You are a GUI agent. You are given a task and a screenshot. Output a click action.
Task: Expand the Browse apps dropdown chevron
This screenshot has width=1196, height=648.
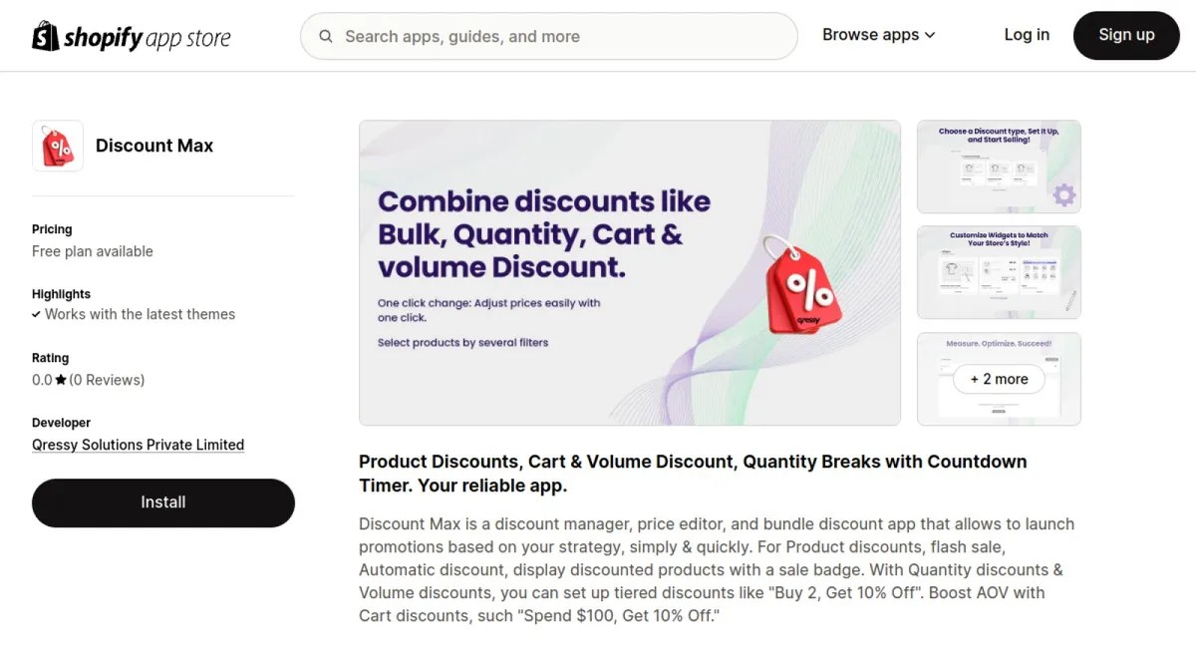click(x=929, y=35)
